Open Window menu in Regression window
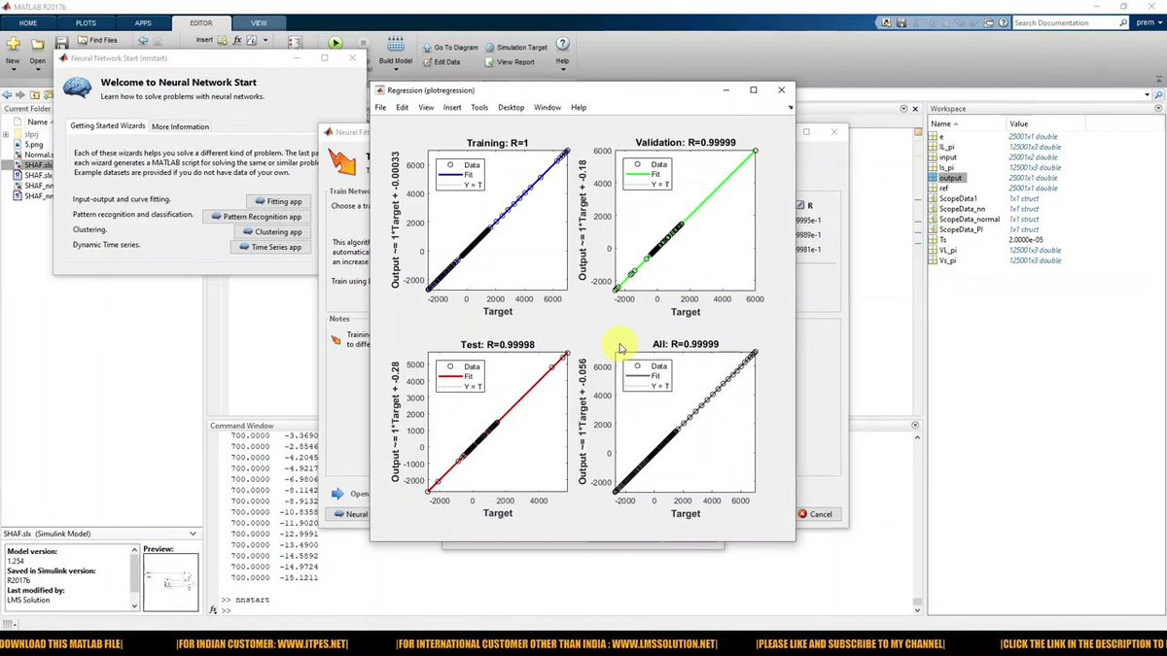The height and width of the screenshot is (656, 1167). (548, 108)
